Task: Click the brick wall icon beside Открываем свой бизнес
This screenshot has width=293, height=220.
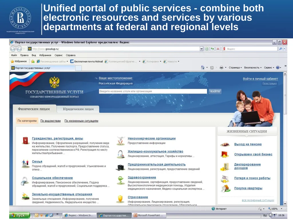Action: tap(224, 154)
